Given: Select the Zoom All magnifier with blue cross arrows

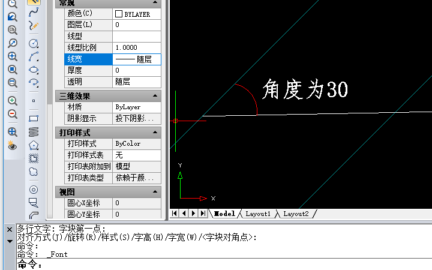Looking at the screenshot, I should (12, 132).
